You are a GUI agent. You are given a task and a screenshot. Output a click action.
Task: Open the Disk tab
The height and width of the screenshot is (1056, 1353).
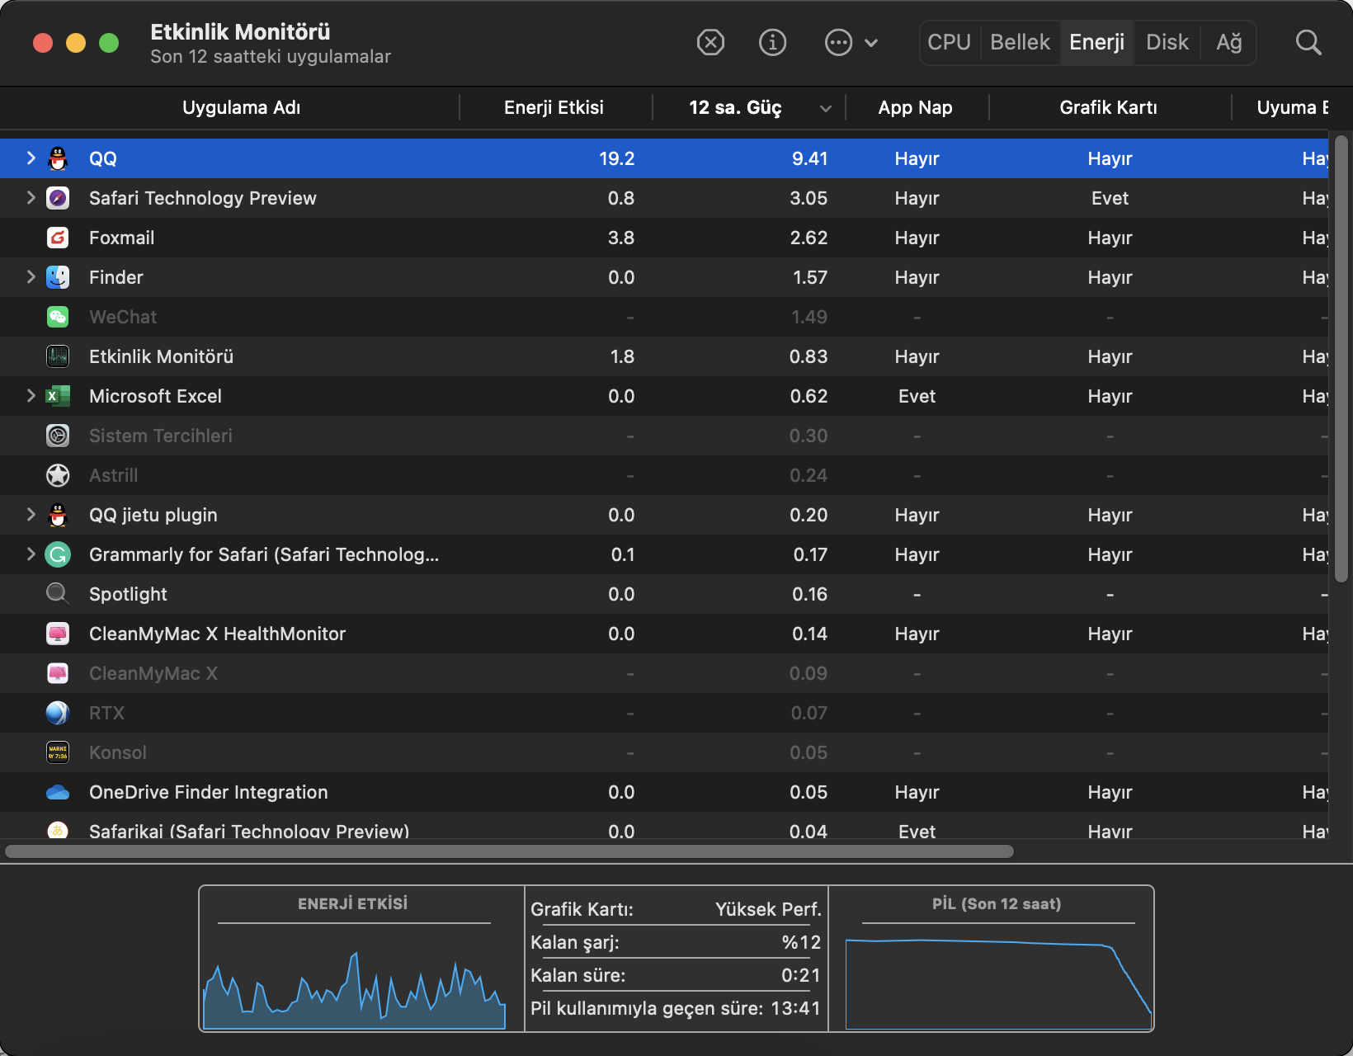pos(1167,42)
